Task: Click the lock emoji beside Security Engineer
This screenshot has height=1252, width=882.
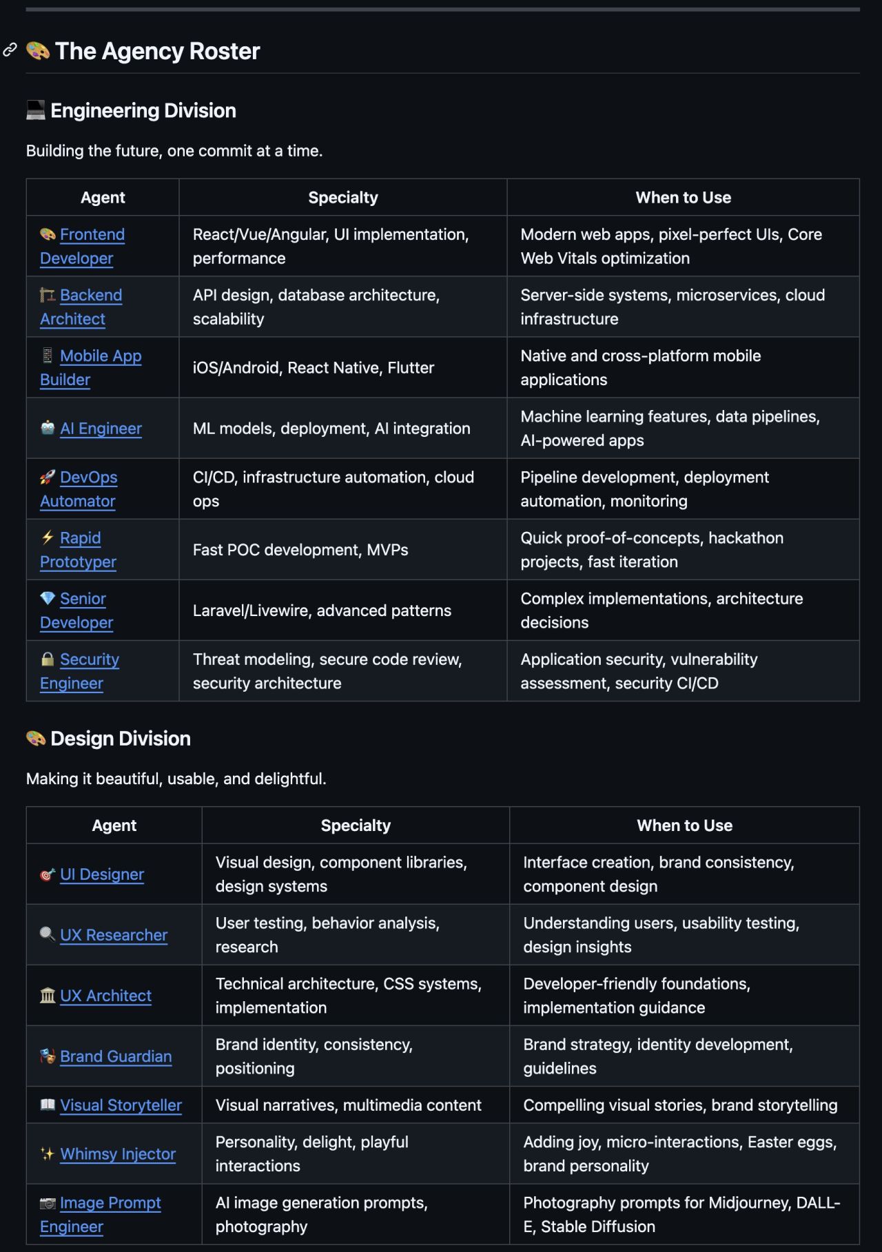Action: point(48,659)
